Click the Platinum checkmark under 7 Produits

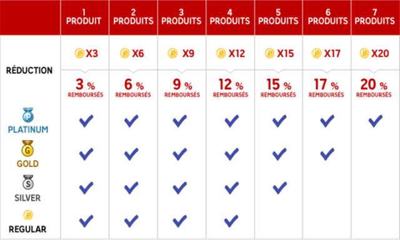coord(376,121)
